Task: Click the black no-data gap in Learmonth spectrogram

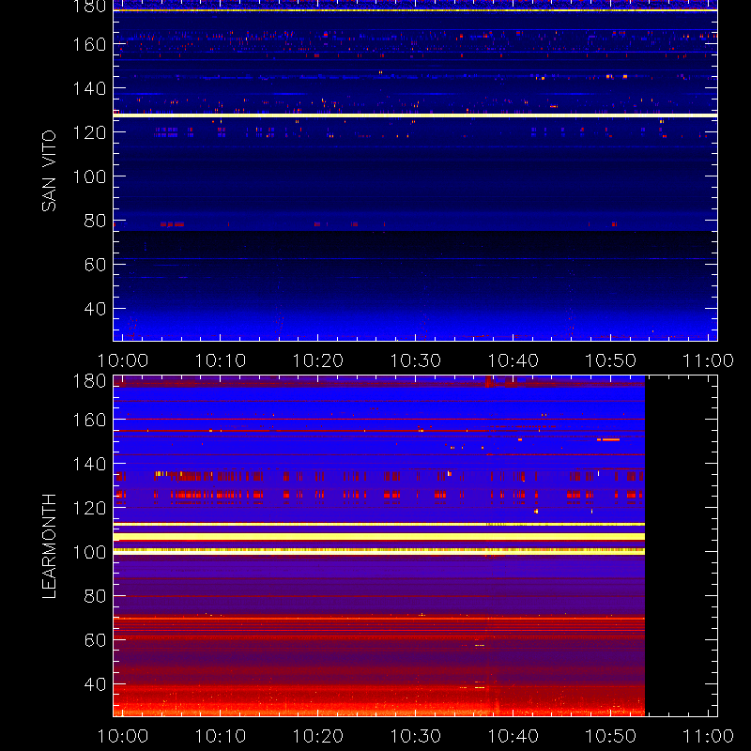Action: (682, 546)
